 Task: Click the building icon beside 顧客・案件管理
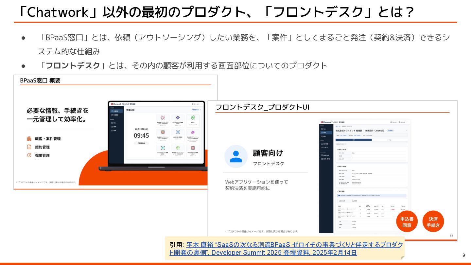click(29, 139)
